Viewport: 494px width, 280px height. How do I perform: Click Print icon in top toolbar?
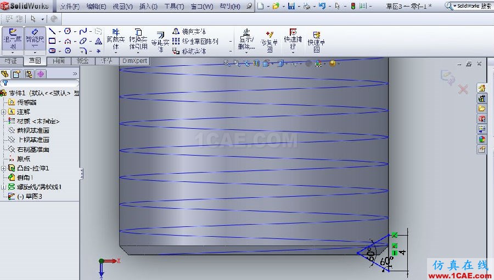307,6
